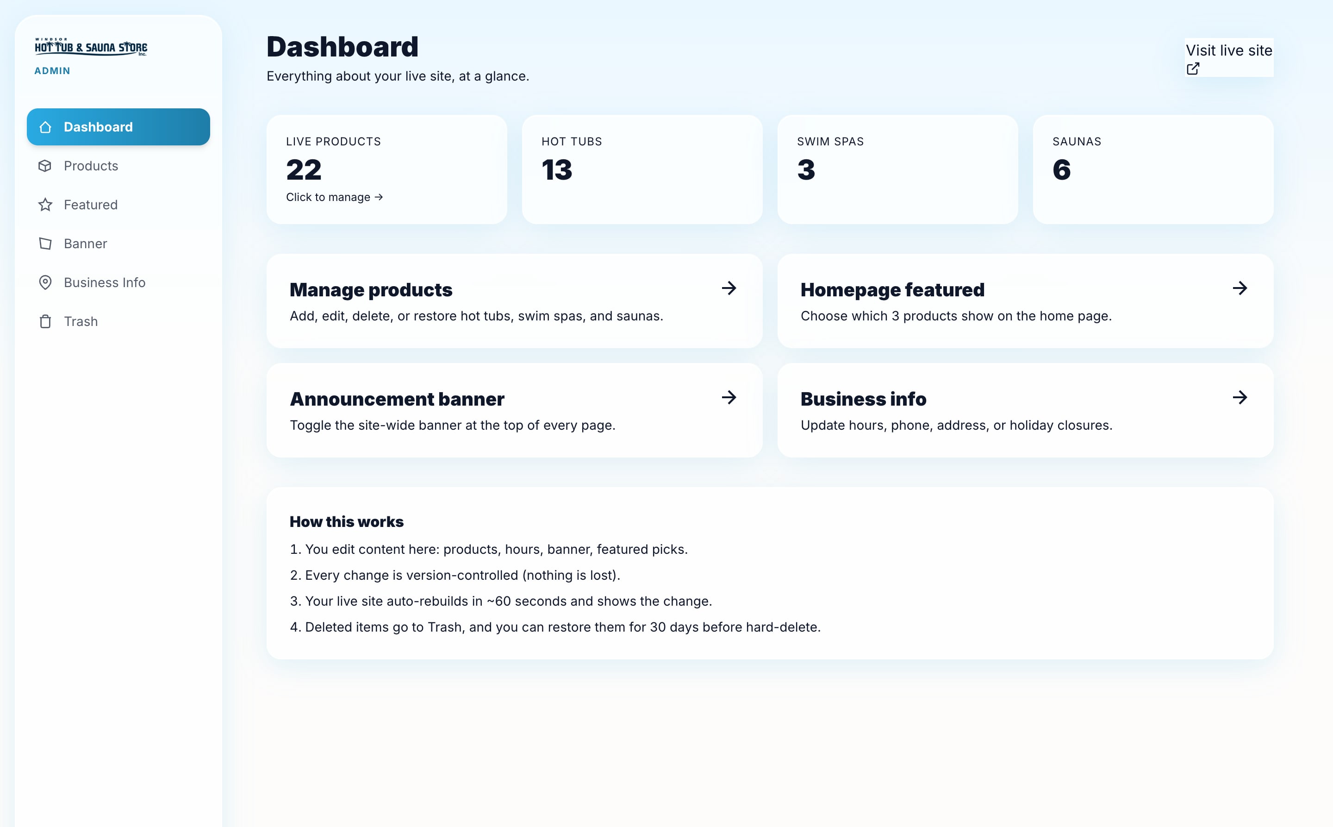This screenshot has height=827, width=1333.
Task: Click the arrow on Homepage featured card
Action: [1240, 288]
